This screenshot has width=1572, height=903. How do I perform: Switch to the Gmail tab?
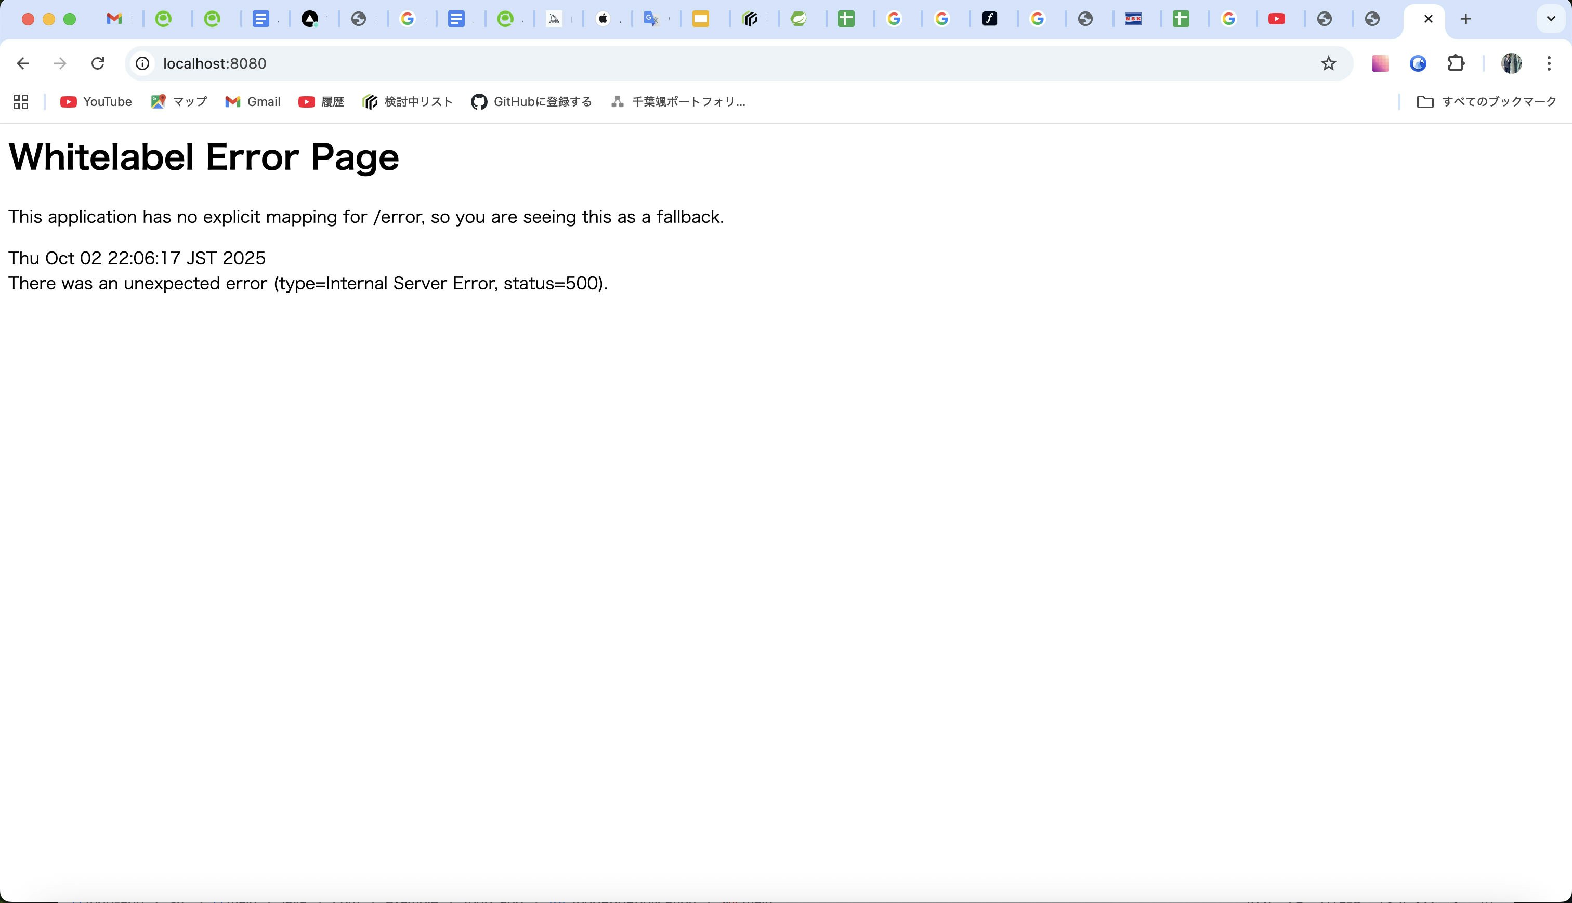[x=114, y=19]
